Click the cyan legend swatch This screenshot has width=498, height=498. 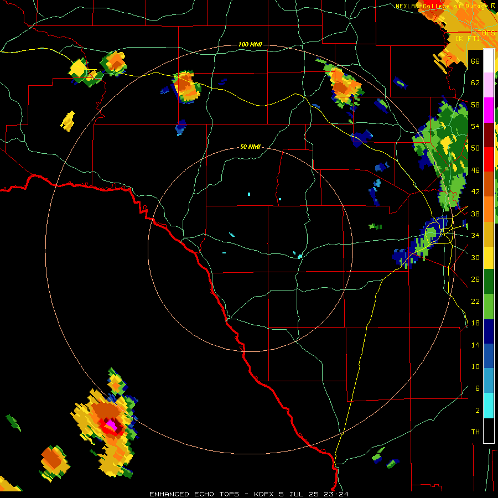(x=489, y=406)
